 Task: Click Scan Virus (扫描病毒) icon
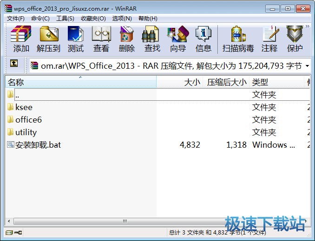point(238,34)
